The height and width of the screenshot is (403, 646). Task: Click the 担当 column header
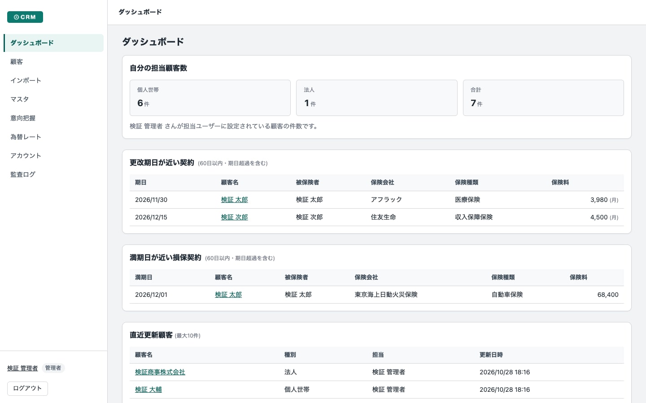tap(378, 355)
